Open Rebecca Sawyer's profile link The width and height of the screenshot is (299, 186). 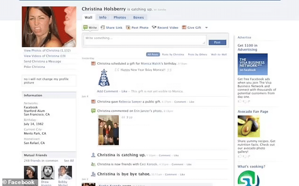click(130, 101)
